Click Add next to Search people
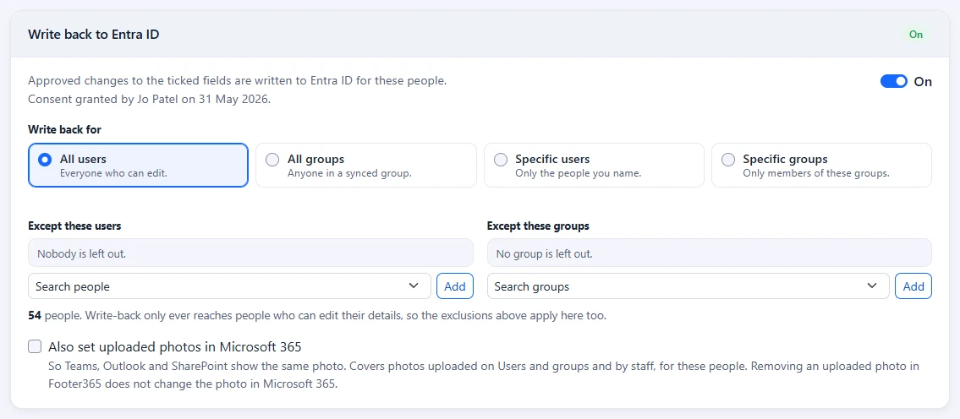 tap(455, 286)
